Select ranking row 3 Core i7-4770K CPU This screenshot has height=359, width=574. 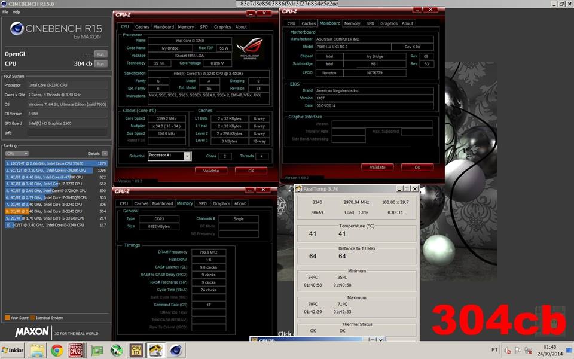coord(56,177)
